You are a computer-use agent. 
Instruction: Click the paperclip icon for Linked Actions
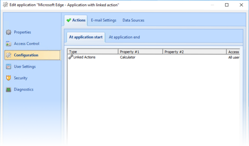71,57
